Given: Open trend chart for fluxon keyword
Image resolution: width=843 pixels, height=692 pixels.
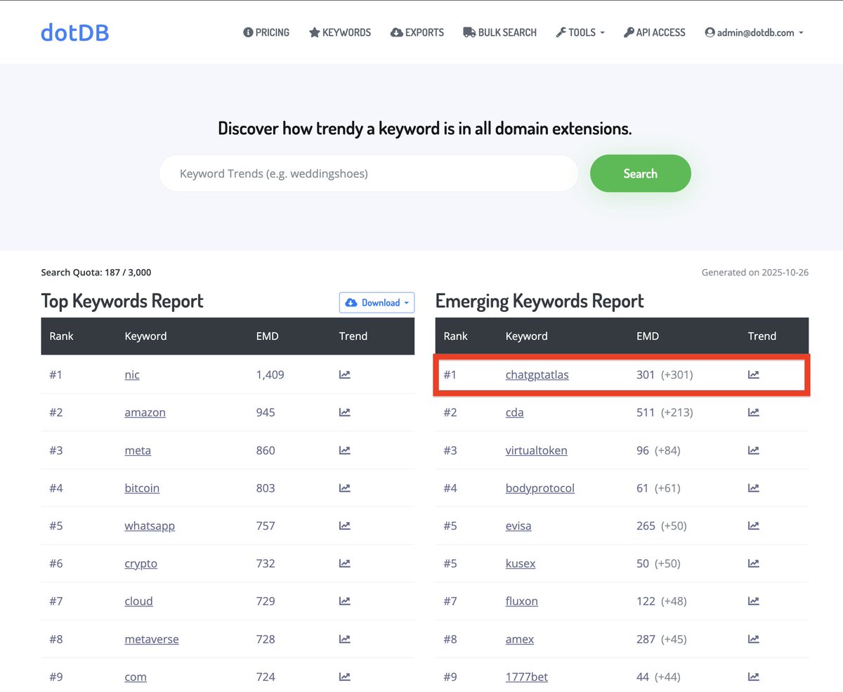Looking at the screenshot, I should coord(753,601).
